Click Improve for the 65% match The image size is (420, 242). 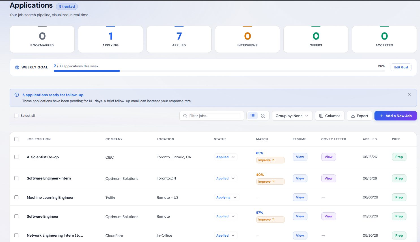pyautogui.click(x=270, y=160)
